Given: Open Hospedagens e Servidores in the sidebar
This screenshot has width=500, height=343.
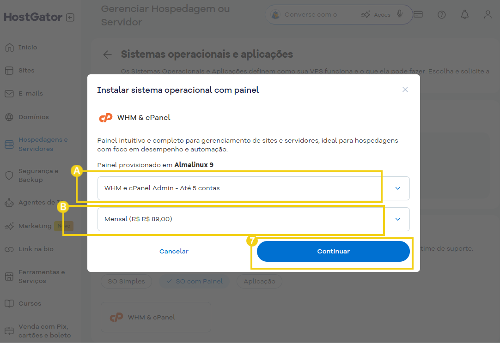Looking at the screenshot, I should [9, 144].
